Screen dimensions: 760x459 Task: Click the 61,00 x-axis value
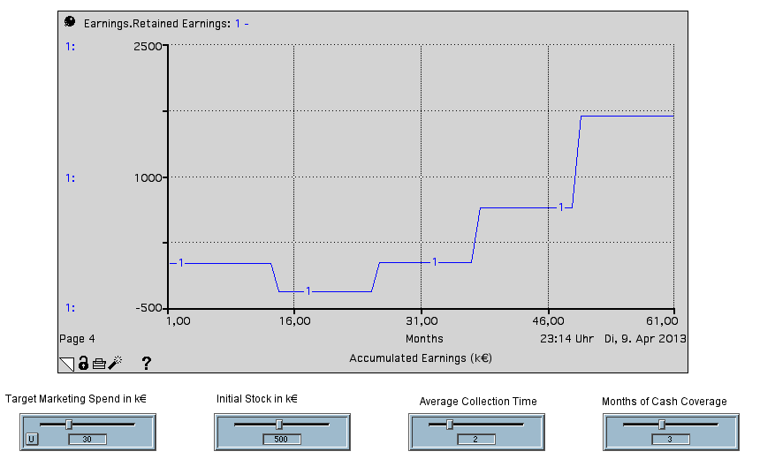pos(662,321)
